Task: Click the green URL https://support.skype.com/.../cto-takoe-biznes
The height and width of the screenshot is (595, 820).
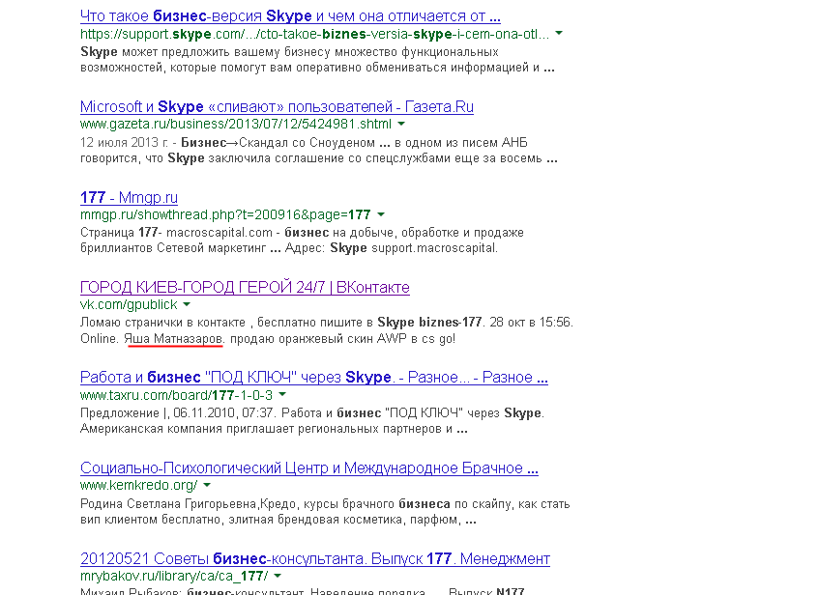Action: tap(315, 34)
